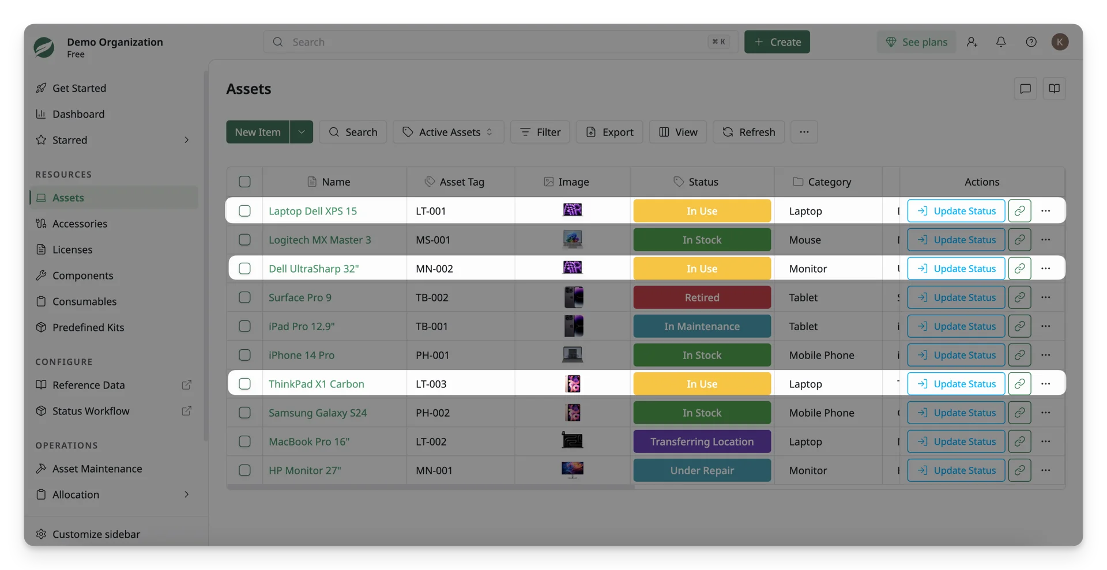Check the Surface Pro 9 row checkbox

(x=244, y=297)
